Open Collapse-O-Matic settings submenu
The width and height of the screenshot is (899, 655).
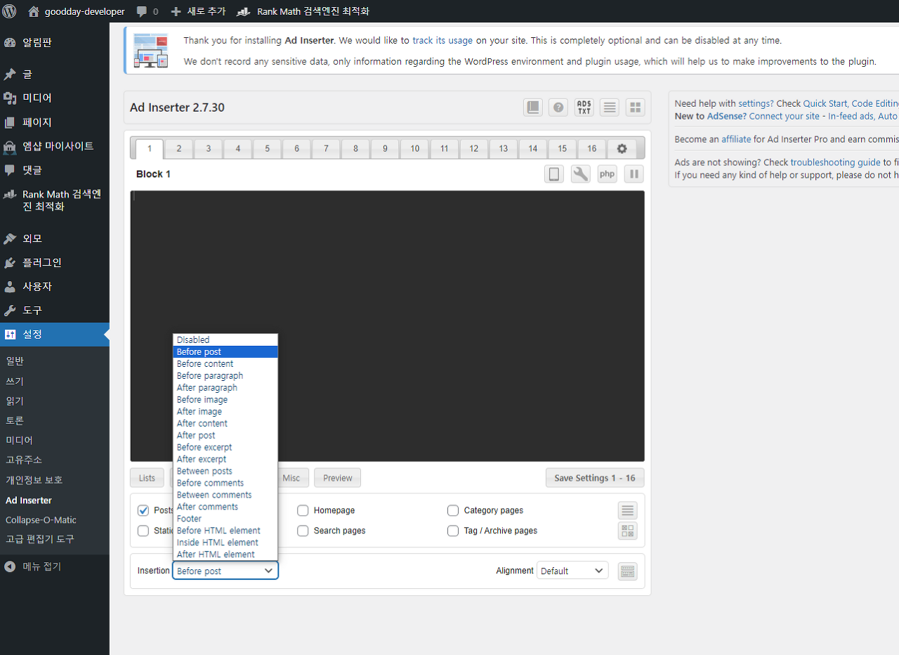pyautogui.click(x=41, y=520)
